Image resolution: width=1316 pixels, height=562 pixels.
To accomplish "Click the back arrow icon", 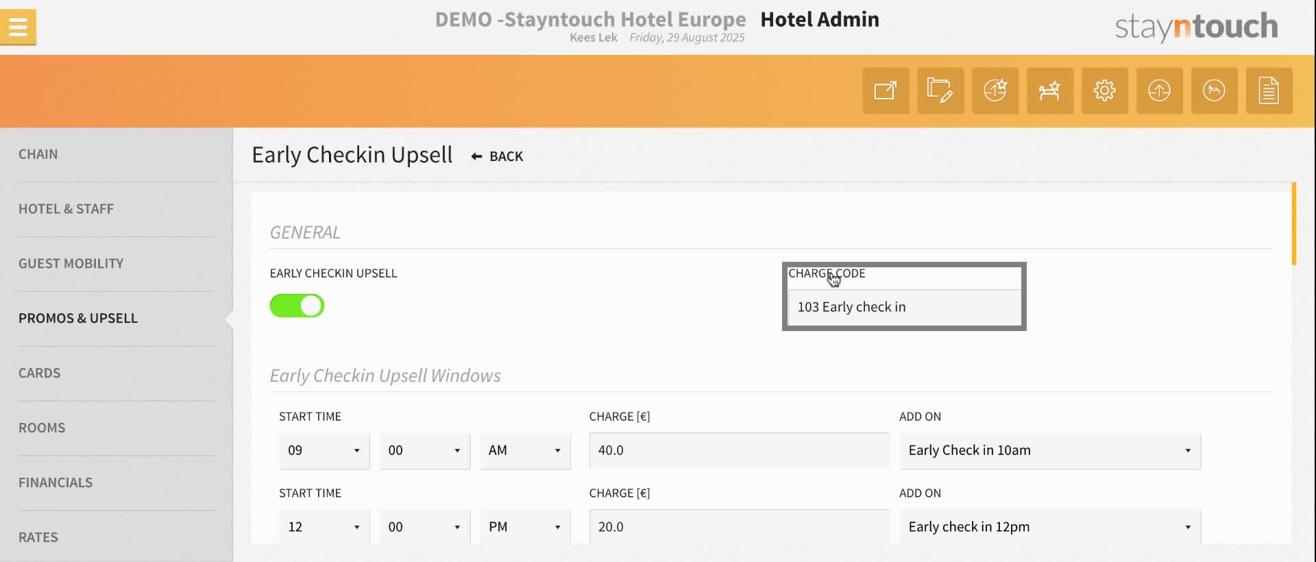I will point(476,157).
